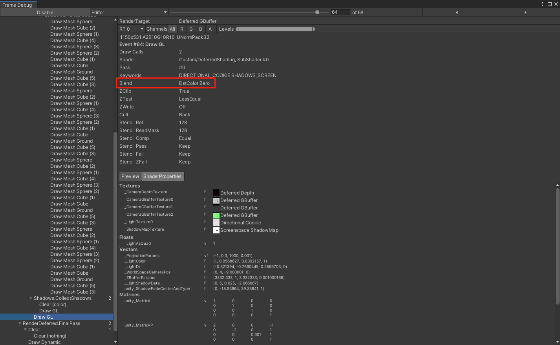Toggle the A channel view
Screen dimensions: 560x345
click(x=210, y=29)
